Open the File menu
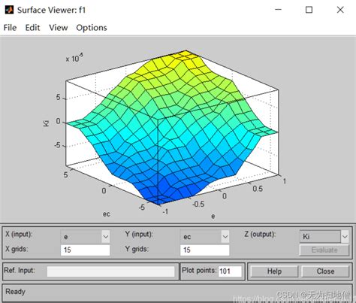The width and height of the screenshot is (356, 303). pos(10,28)
